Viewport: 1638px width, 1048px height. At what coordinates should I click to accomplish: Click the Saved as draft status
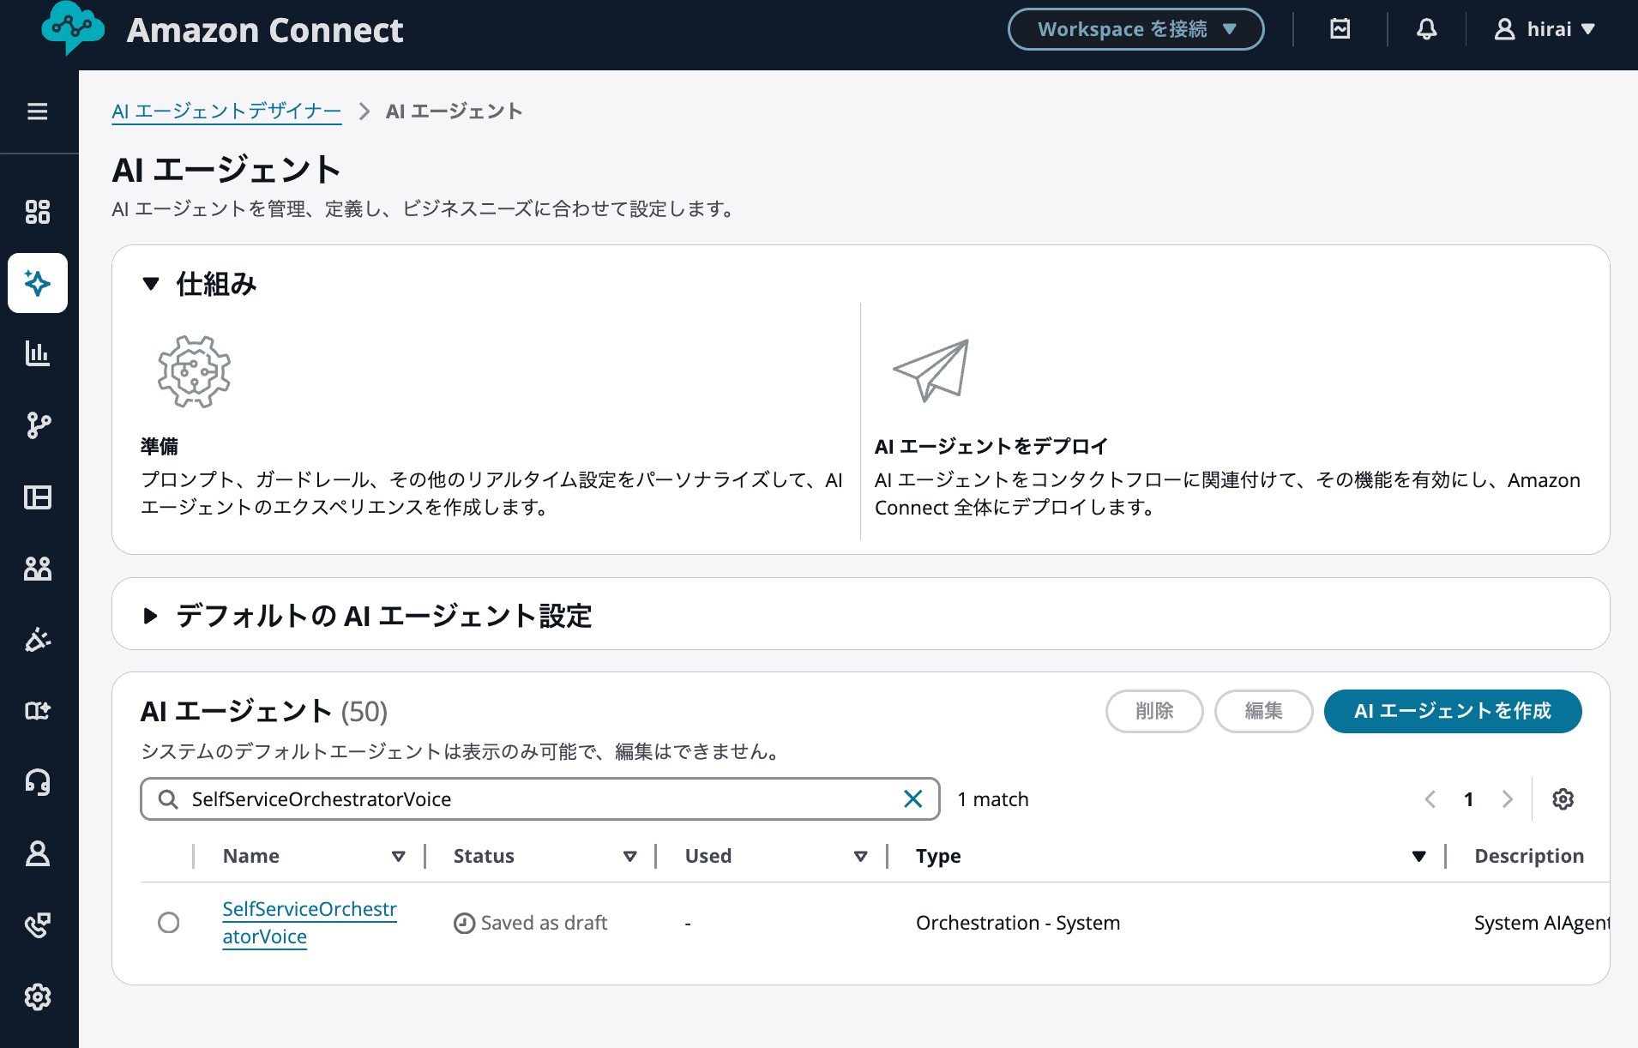tap(531, 923)
